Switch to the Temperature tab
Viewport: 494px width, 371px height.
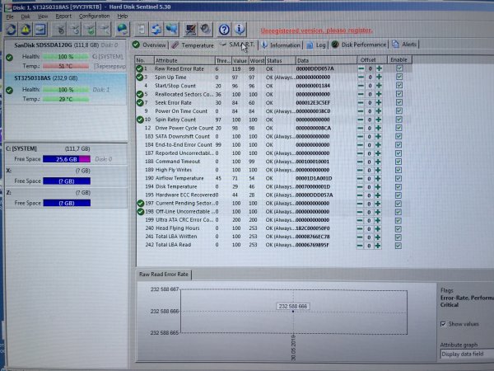point(193,45)
